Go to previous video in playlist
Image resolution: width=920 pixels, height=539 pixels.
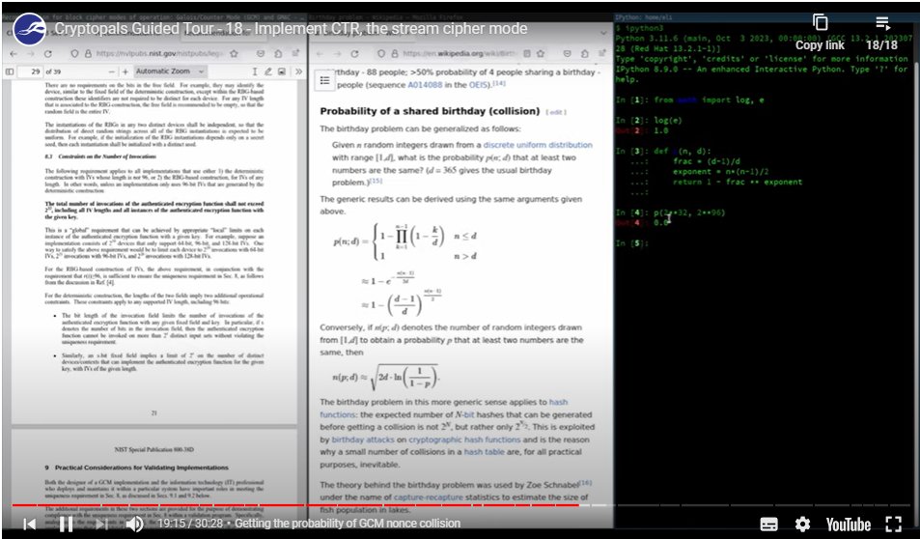(30, 524)
